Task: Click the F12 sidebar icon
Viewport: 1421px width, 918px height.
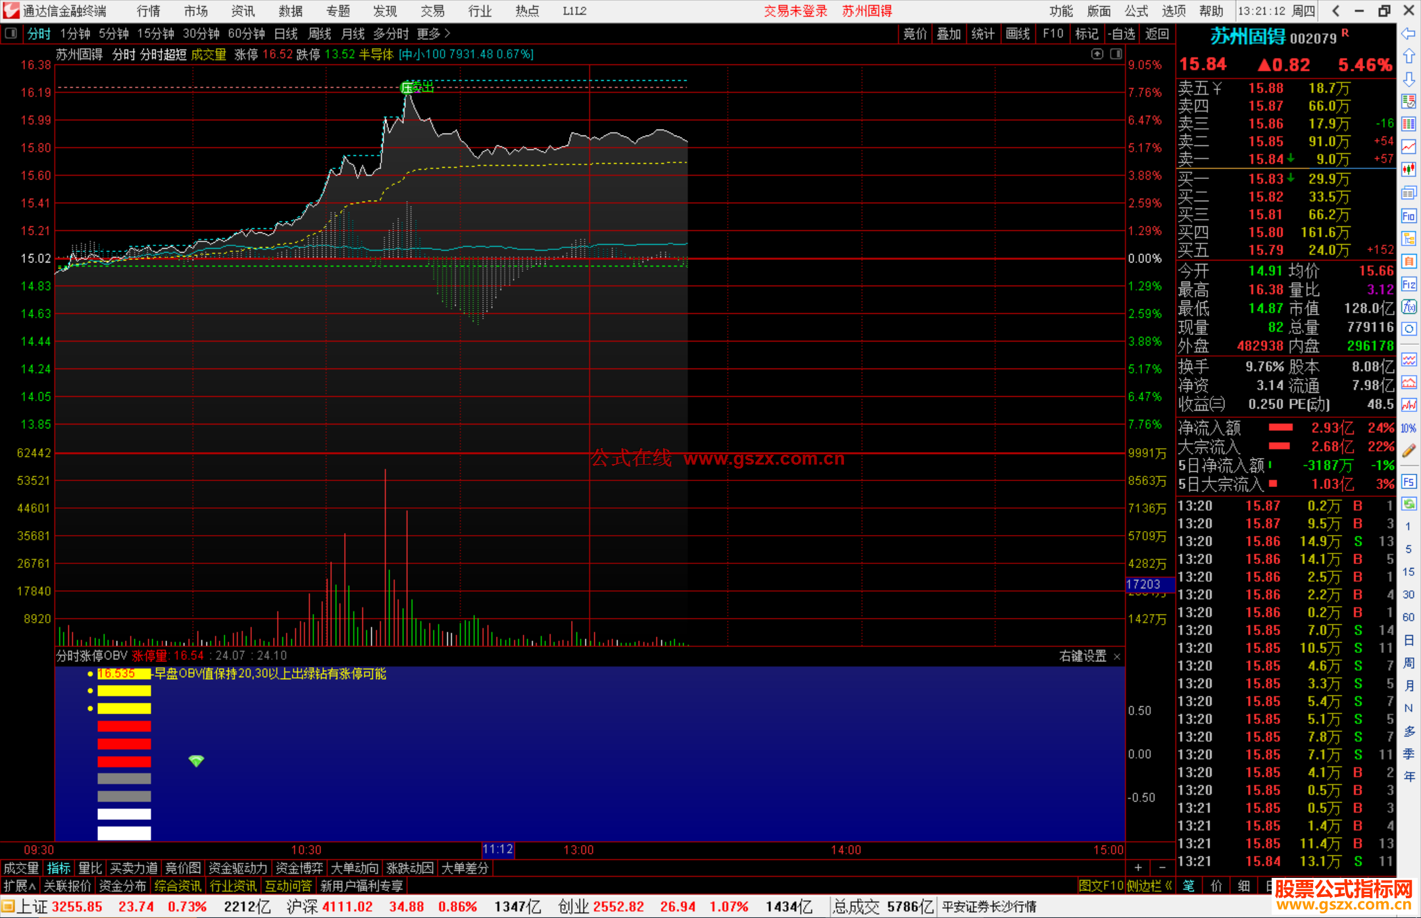Action: [x=1409, y=284]
